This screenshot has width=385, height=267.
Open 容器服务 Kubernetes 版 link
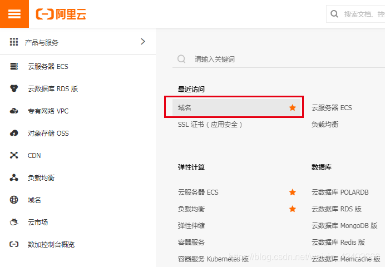point(213,259)
